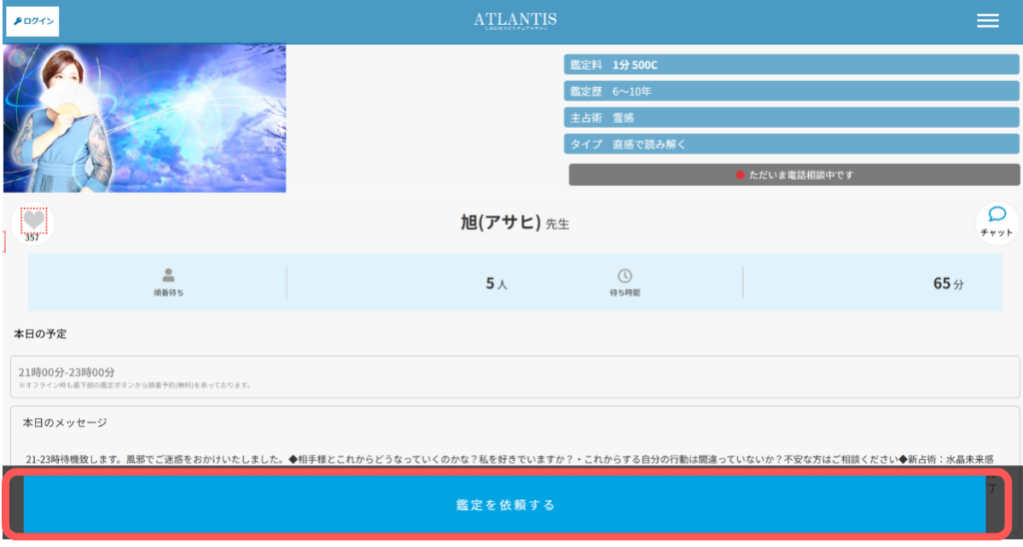This screenshot has width=1023, height=547.
Task: Click the 鑑定料 1分 500C row
Action: [x=791, y=65]
